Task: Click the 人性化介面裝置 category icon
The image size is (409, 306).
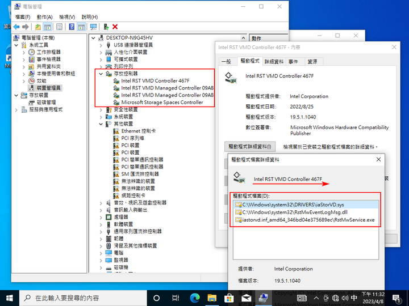Action: coord(108,52)
